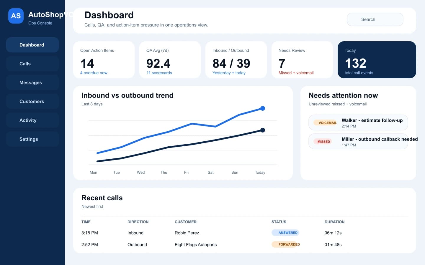This screenshot has width=425, height=265.
Task: Click the FORWARDED badge for Eight Flags Autoports
Action: [286, 244]
